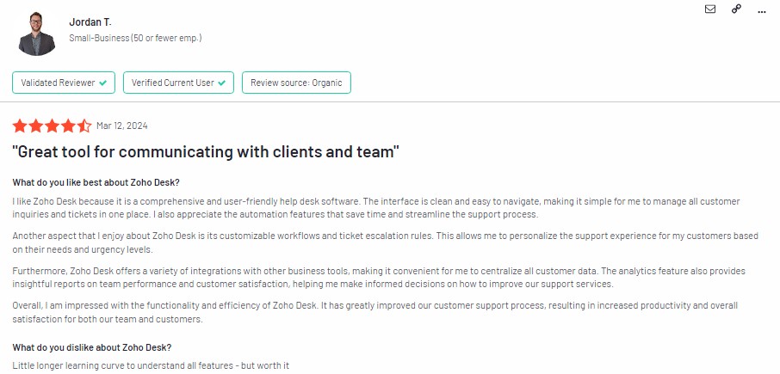
Task: Click the third rating star
Action: point(53,126)
